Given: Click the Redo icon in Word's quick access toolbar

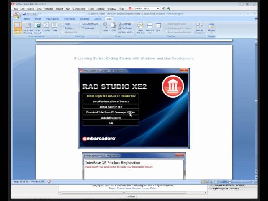Looking at the screenshot, I should click(x=34, y=14).
